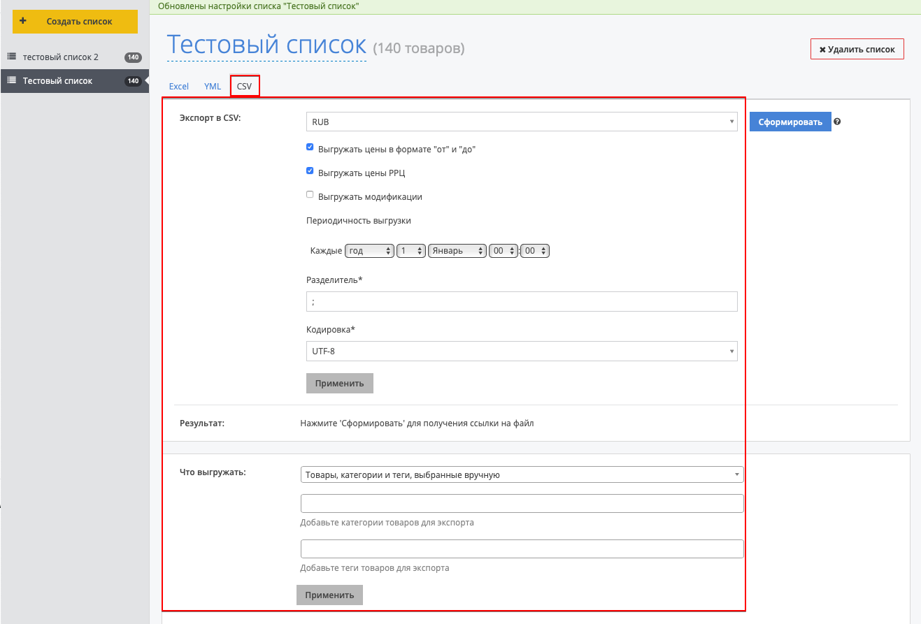Switch to the Excel tab
The height and width of the screenshot is (624, 921).
pos(179,87)
